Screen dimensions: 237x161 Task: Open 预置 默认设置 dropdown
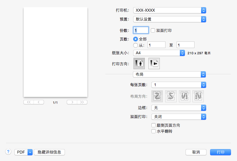pyautogui.click(x=170, y=19)
